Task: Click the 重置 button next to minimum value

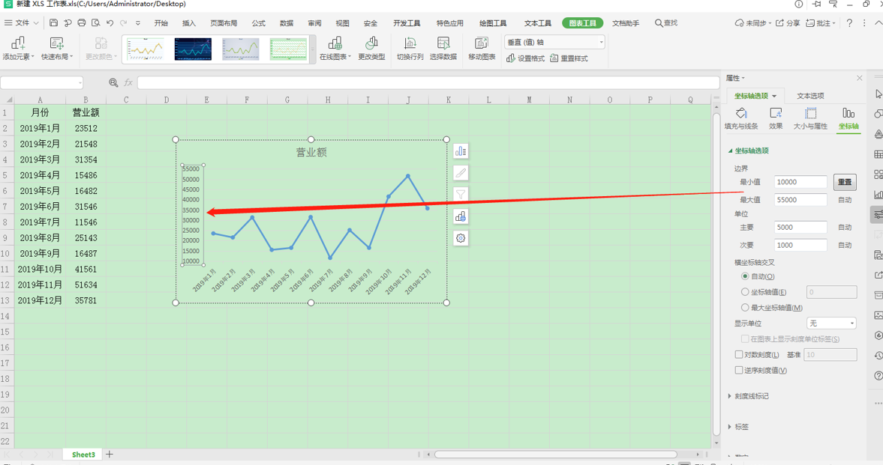Action: click(845, 182)
